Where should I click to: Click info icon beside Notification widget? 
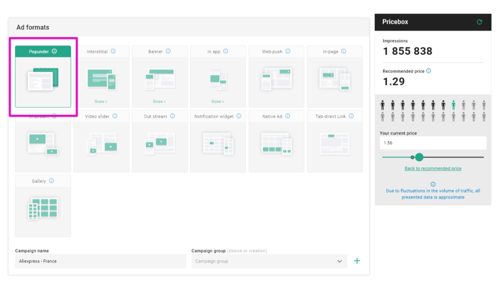coord(239,116)
